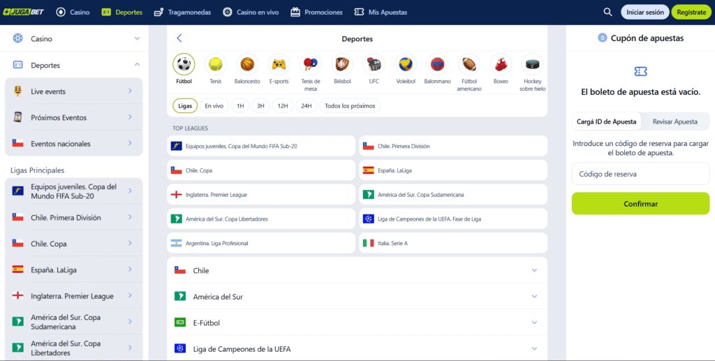This screenshot has height=361, width=715.
Task: Open top league Liga de Campeones Fase de Liga
Action: [x=453, y=219]
